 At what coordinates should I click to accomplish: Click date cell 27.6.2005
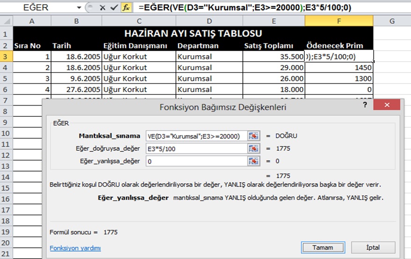coord(76,89)
